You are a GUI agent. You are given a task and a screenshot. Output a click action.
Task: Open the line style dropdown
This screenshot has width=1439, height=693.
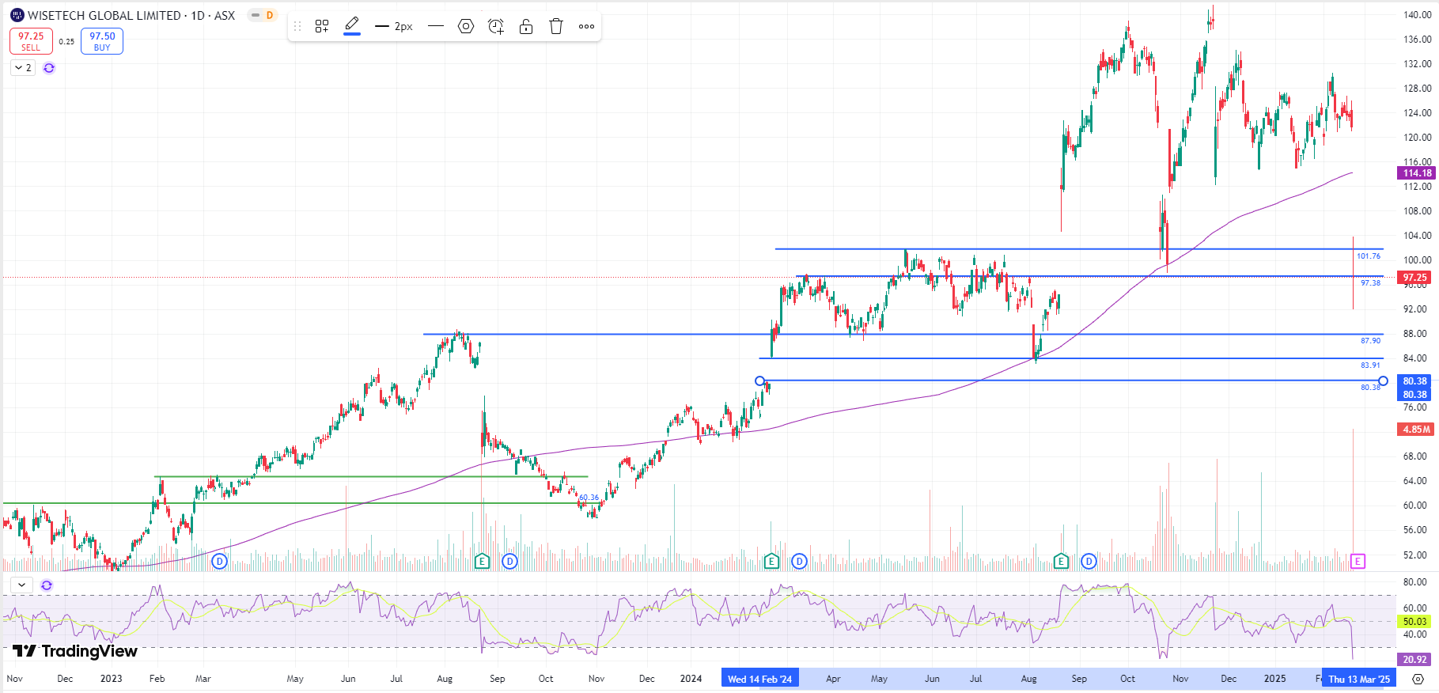coord(436,26)
